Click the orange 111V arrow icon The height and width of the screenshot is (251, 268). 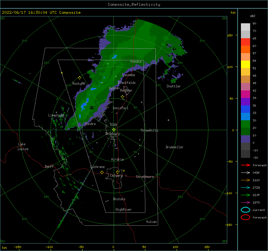[x=245, y=180]
